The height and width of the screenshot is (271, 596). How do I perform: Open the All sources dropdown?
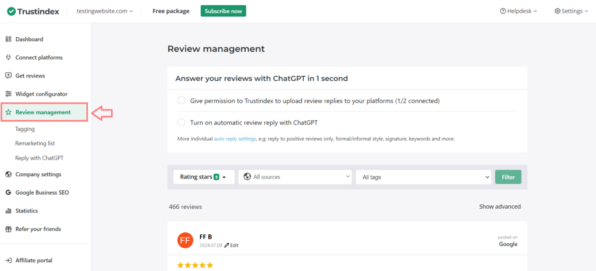pyautogui.click(x=295, y=177)
